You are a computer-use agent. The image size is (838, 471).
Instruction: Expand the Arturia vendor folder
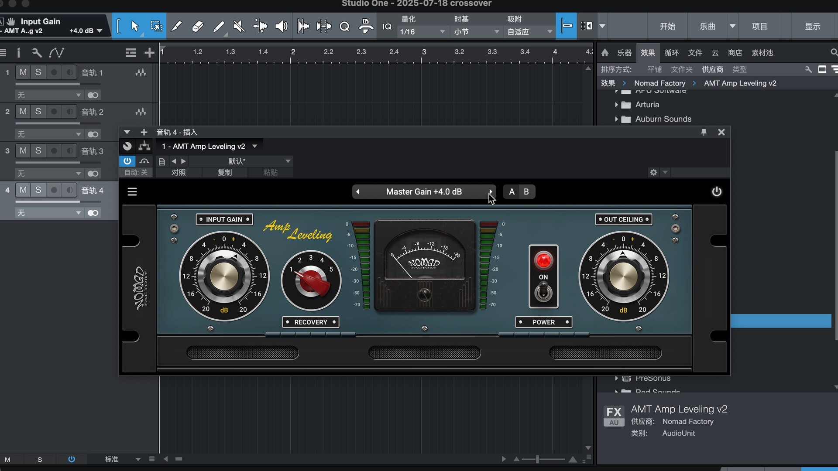pos(616,105)
